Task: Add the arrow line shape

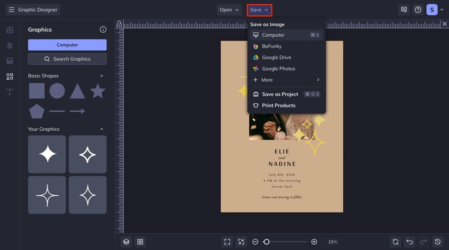Action: coord(78,111)
